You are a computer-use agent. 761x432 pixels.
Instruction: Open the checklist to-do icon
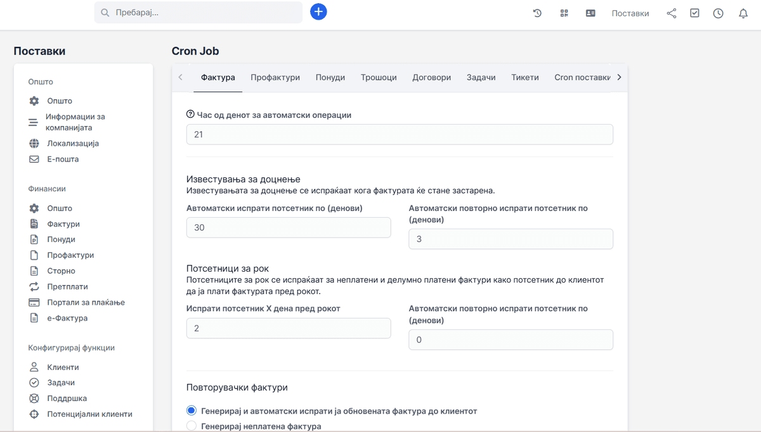click(x=694, y=13)
